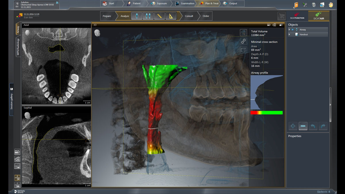
Task: Toggle crosshair visibility in the left toolbar
Action: (17, 178)
